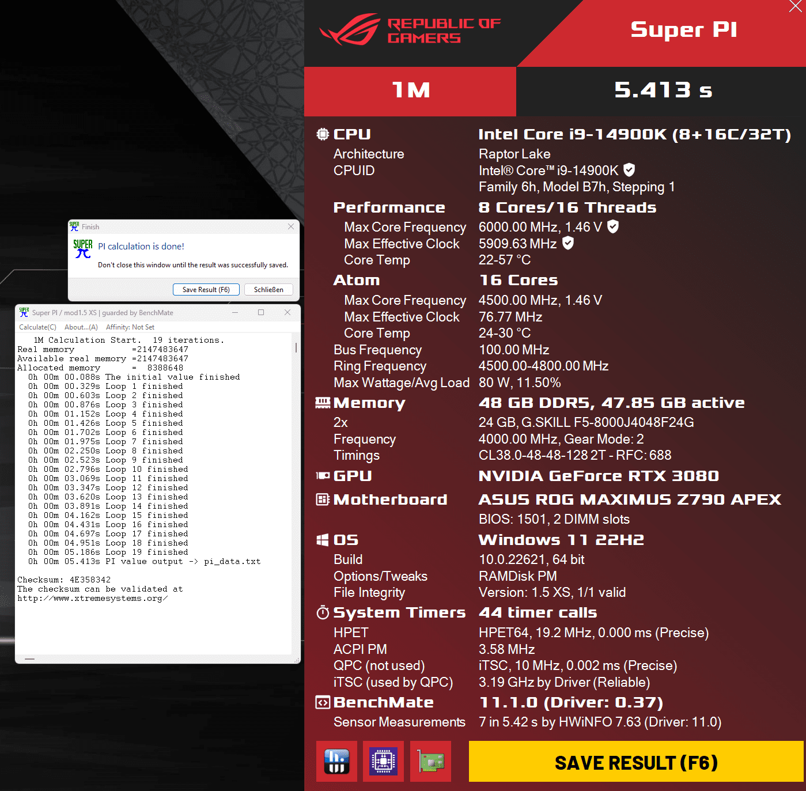Click the shield badge beside 6000.00 MHz
Screen dimensions: 806x791
tap(613, 226)
